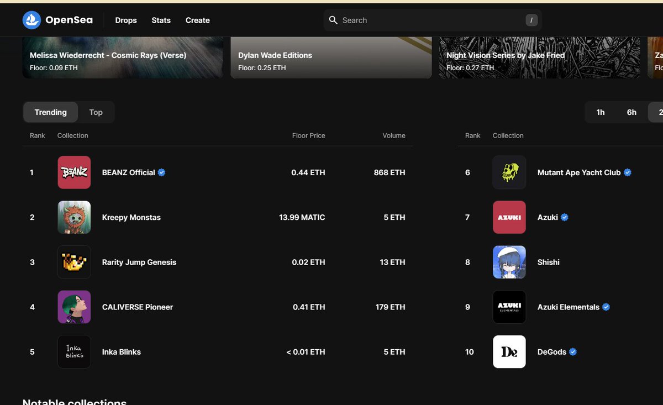Image resolution: width=663 pixels, height=405 pixels.
Task: Open DeGods collection avatar
Action: pyautogui.click(x=509, y=351)
